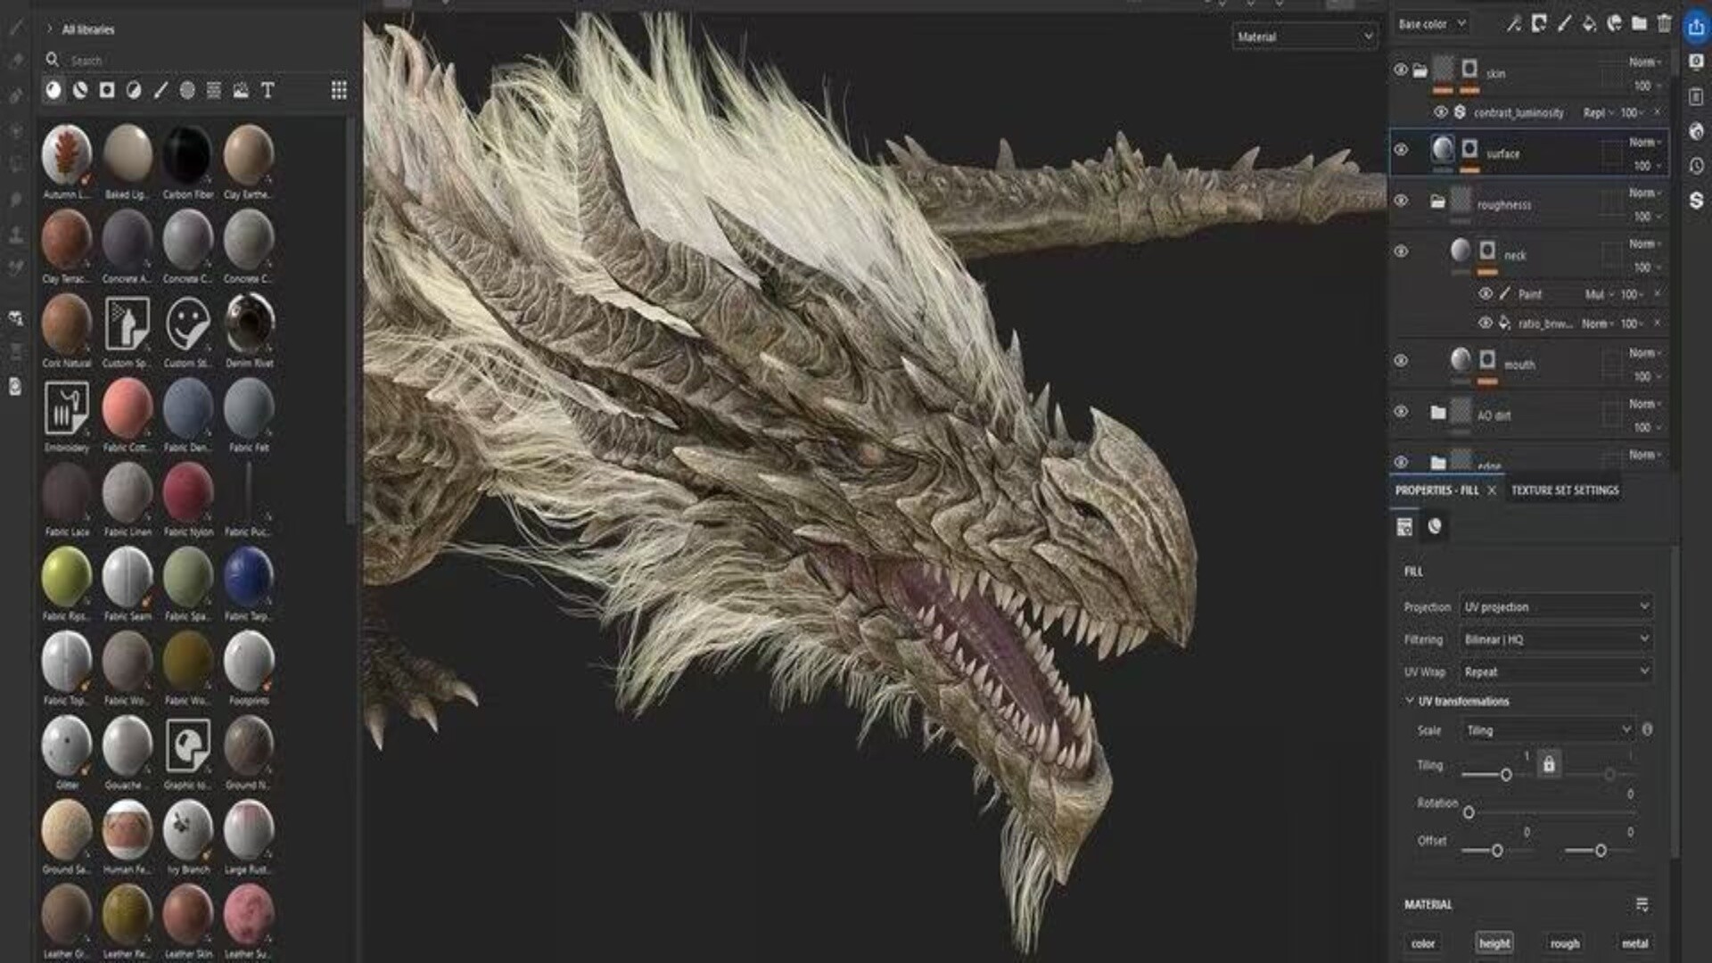
Task: Toggle visibility of roughness folder
Action: pyautogui.click(x=1401, y=201)
